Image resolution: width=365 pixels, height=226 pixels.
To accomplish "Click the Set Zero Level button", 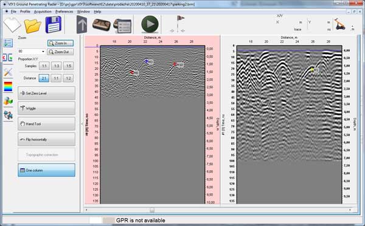I will [x=47, y=93].
